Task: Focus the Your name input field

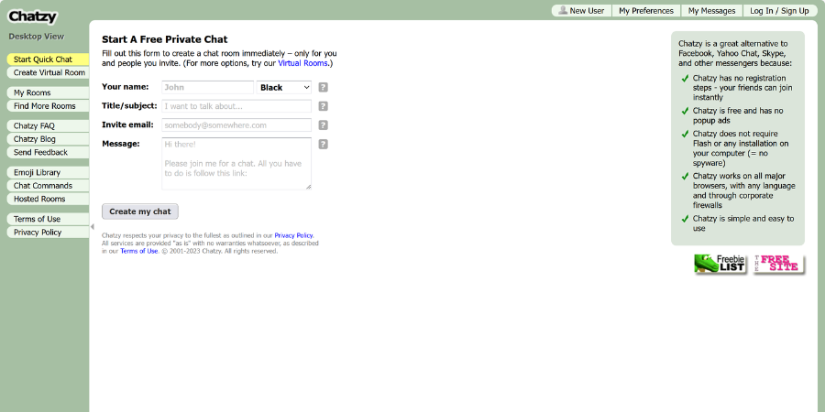Action: tap(208, 87)
